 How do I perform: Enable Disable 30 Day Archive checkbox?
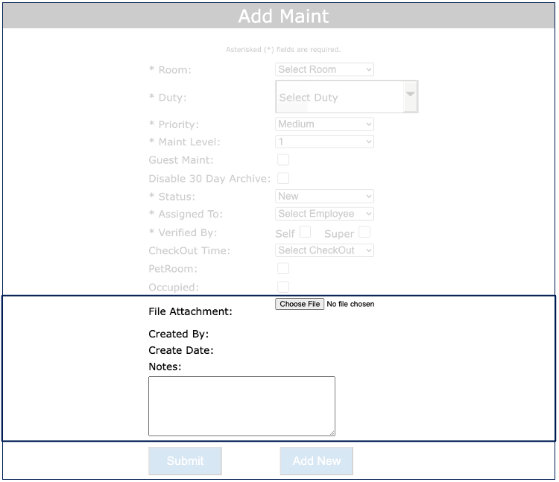tap(283, 178)
